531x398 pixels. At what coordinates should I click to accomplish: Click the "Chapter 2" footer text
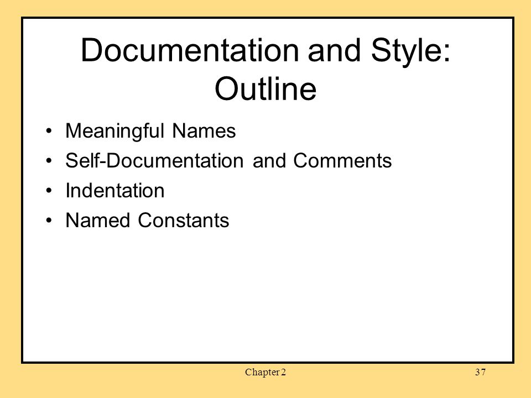(265, 372)
